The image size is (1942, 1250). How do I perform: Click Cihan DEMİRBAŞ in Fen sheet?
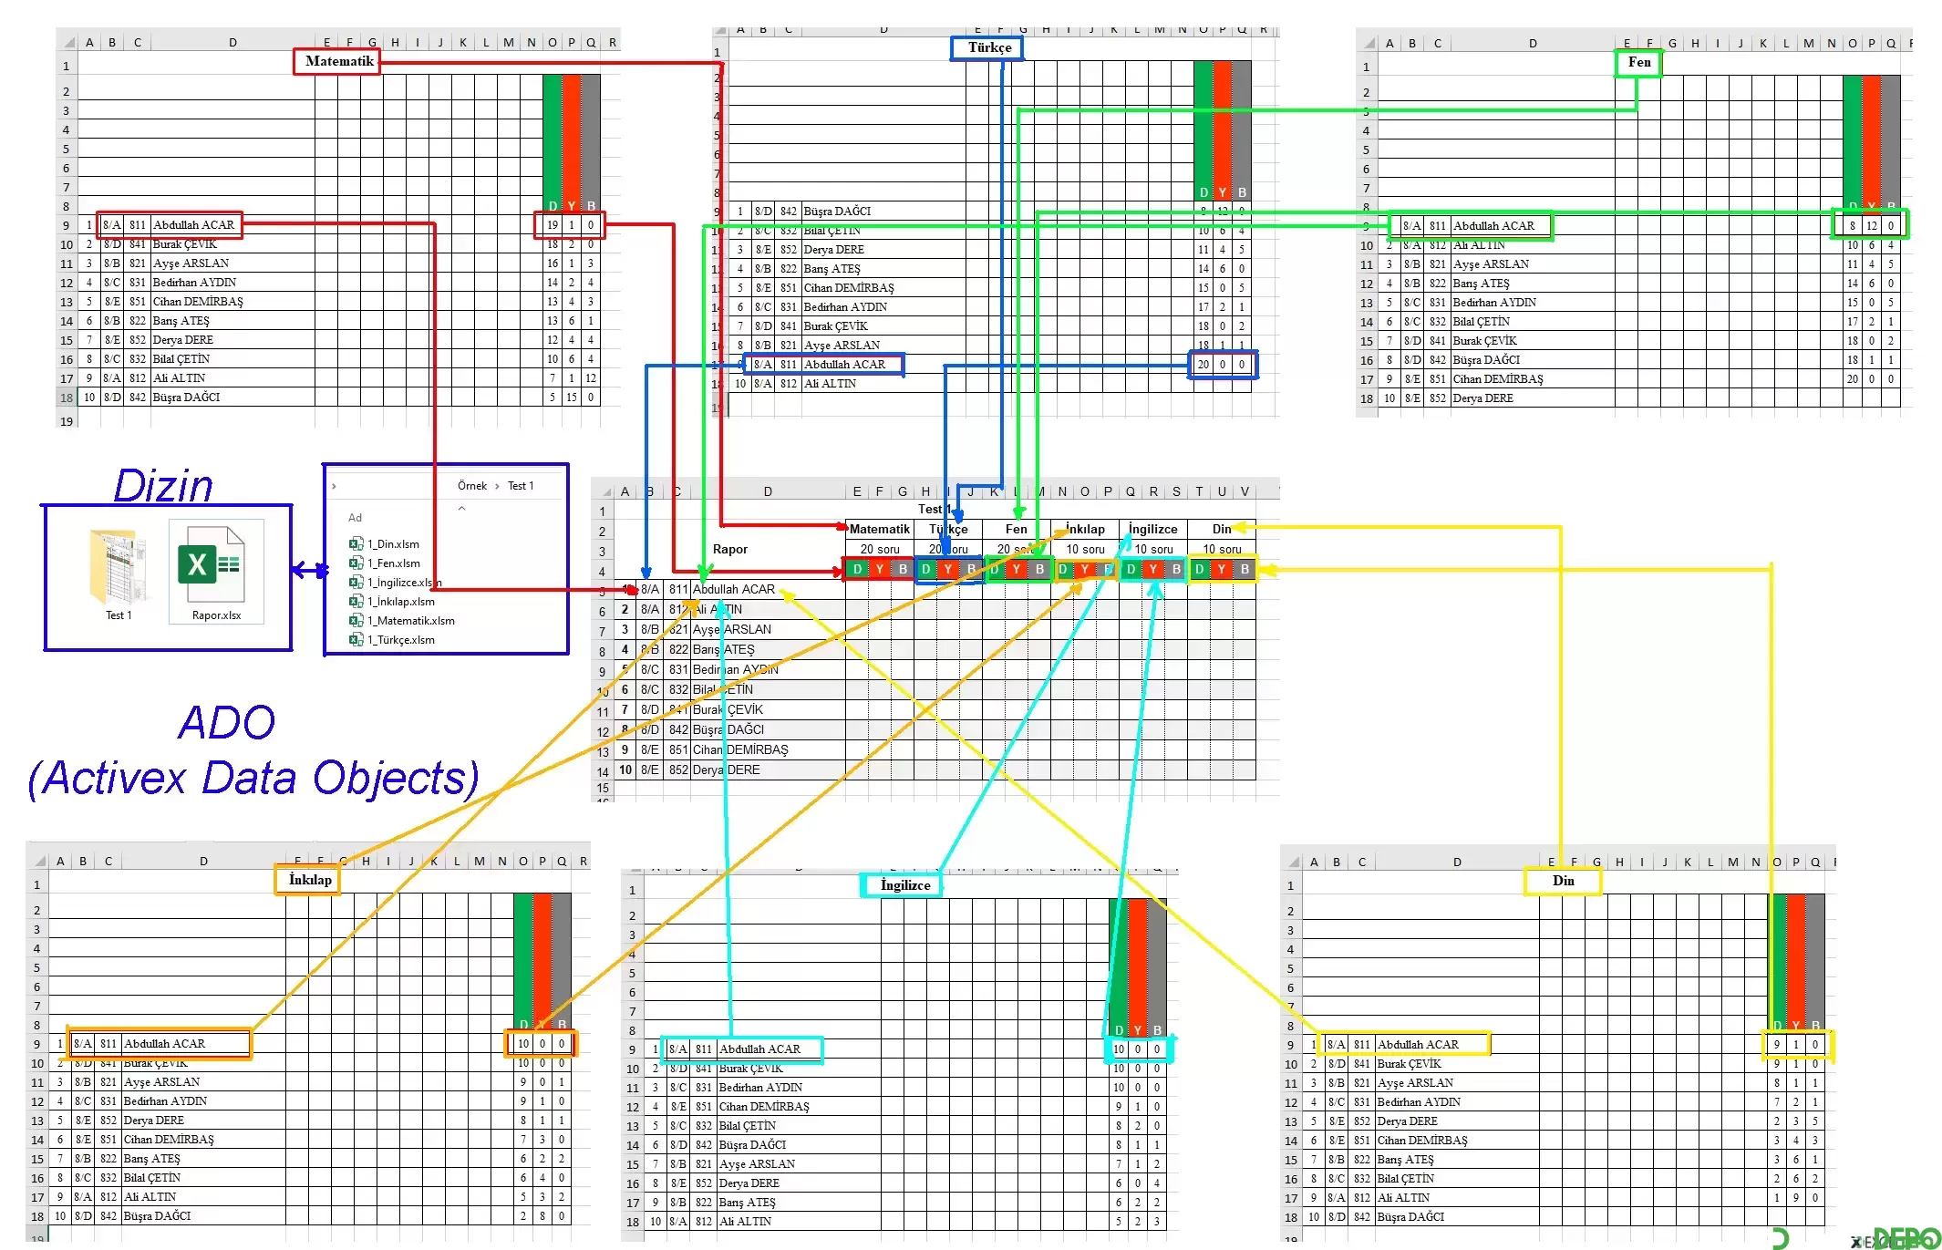(x=1498, y=378)
